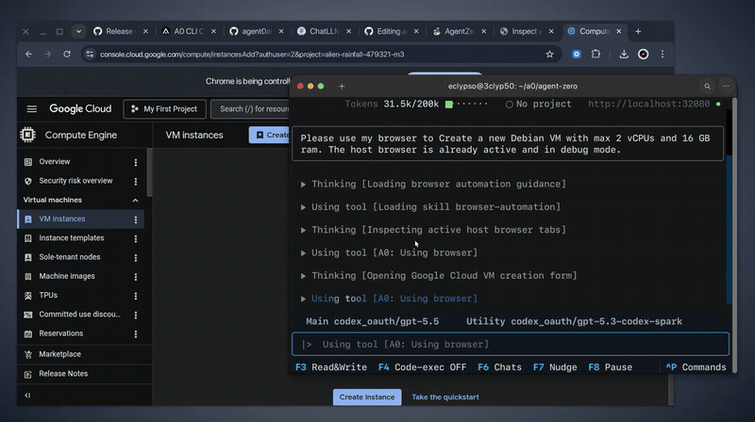Toggle F8 Pause
755x422 pixels.
(x=611, y=367)
